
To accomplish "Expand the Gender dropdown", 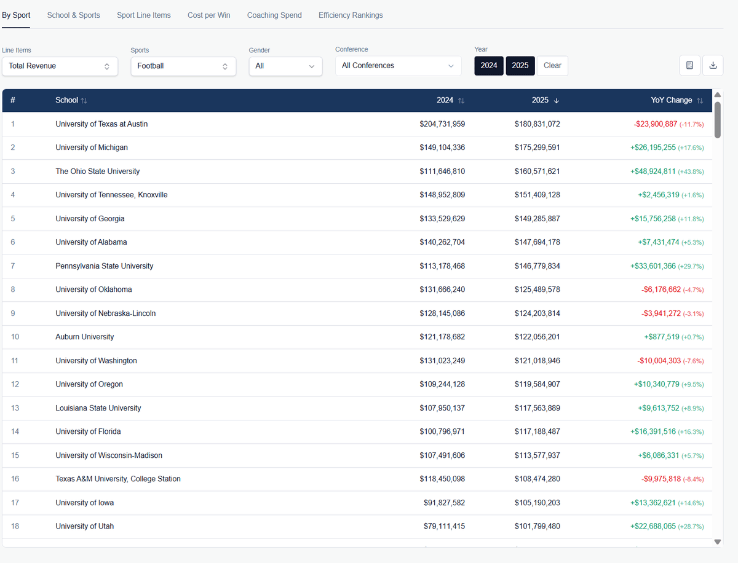I will pos(285,66).
